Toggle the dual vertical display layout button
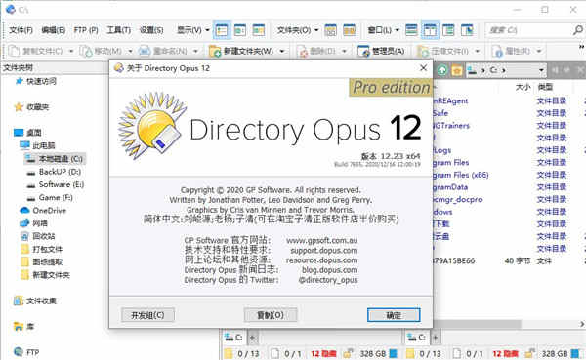Viewport: 586px width, 360px height. tap(430, 30)
